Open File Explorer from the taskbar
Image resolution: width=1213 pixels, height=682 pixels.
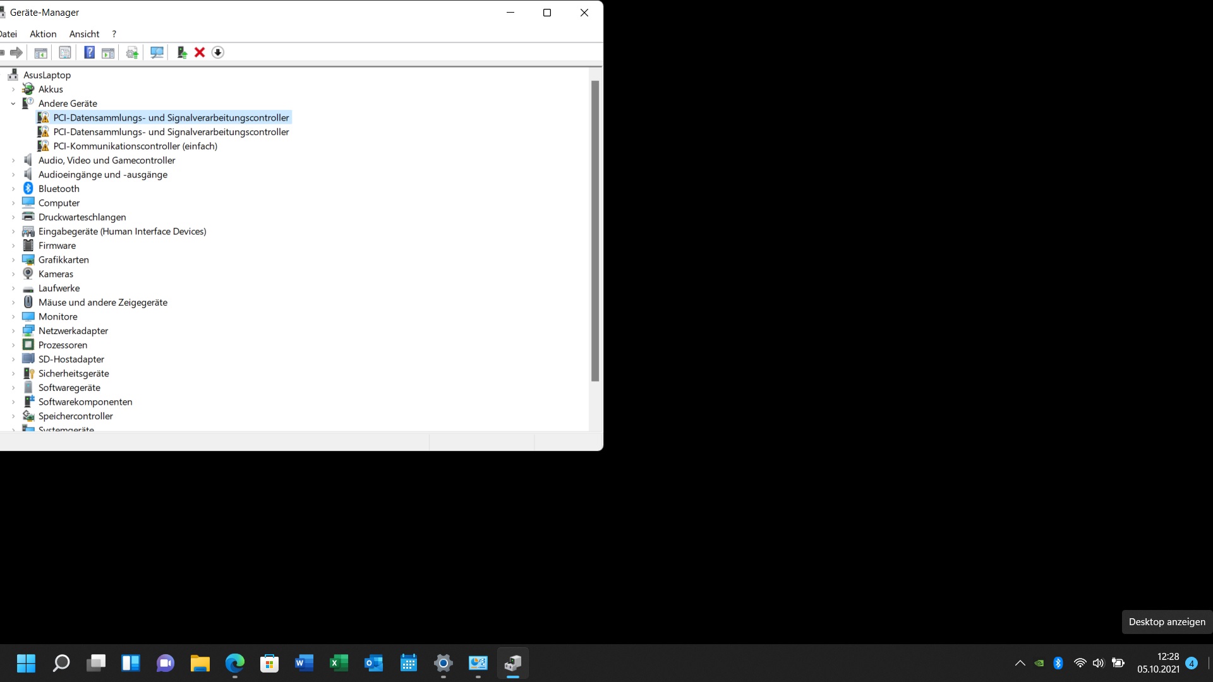(200, 663)
